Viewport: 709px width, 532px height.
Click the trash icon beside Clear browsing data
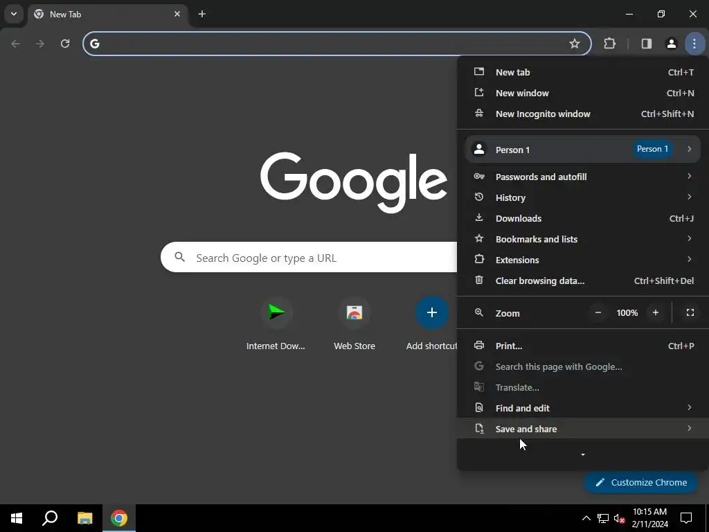479,281
